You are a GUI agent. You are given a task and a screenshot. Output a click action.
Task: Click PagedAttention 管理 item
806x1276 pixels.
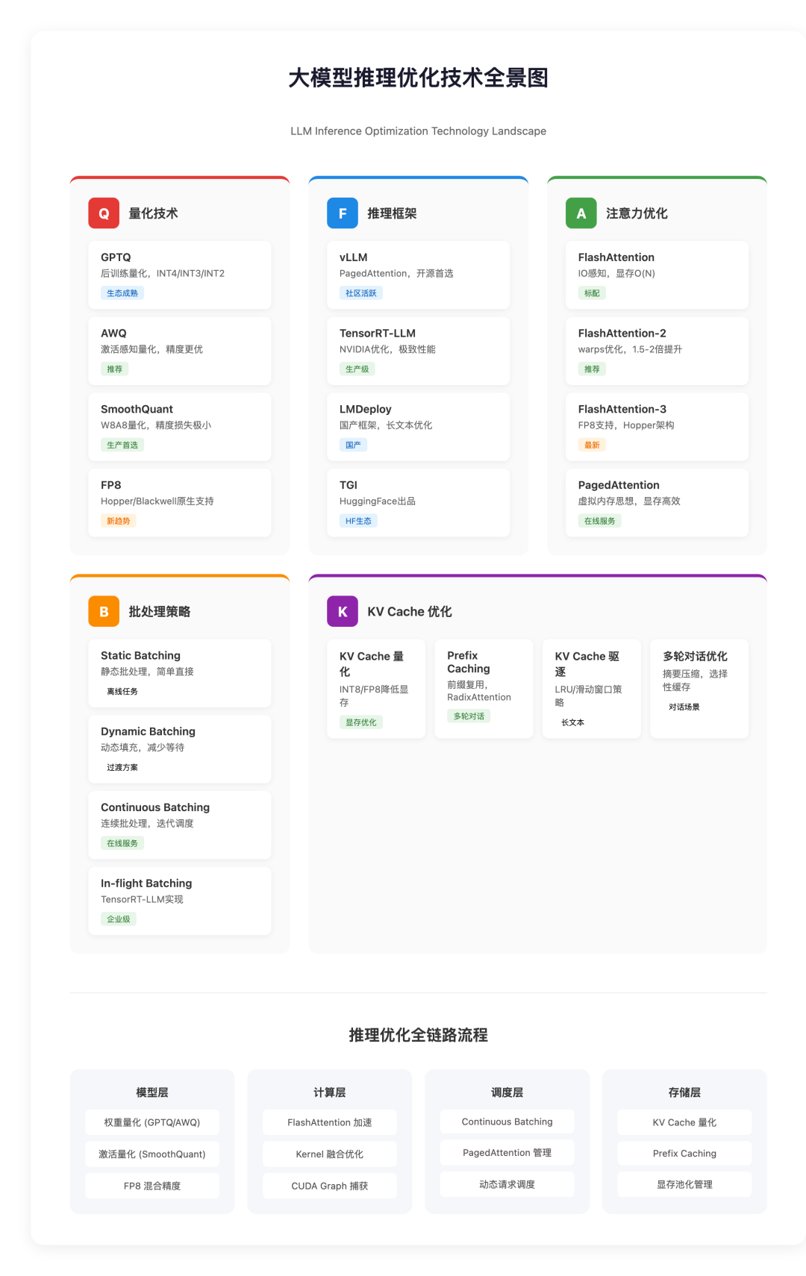(507, 1153)
